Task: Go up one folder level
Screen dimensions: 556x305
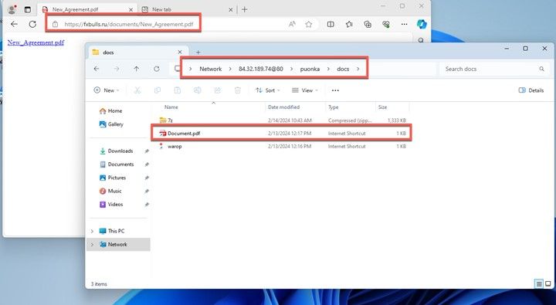Action: pos(137,69)
